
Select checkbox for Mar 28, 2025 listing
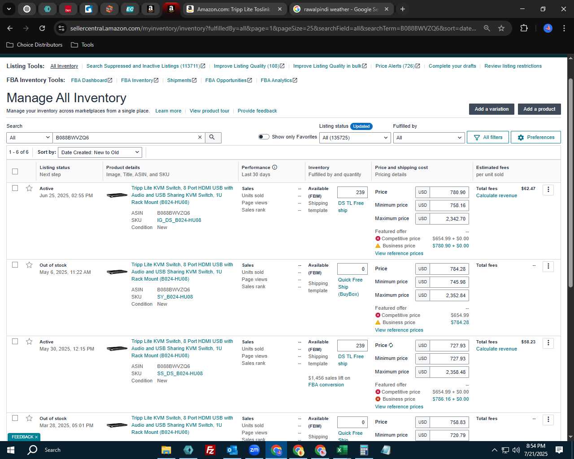tap(15, 418)
